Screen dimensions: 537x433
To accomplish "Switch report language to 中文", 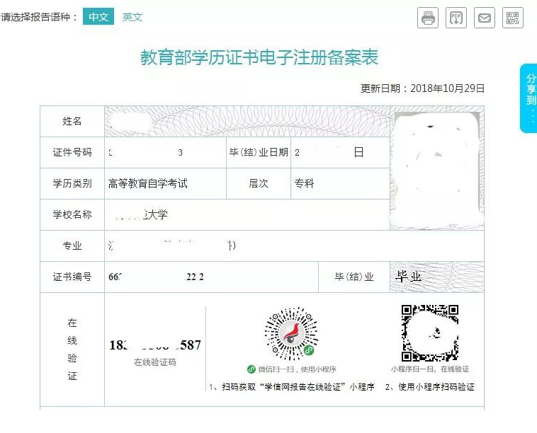I will [x=98, y=17].
